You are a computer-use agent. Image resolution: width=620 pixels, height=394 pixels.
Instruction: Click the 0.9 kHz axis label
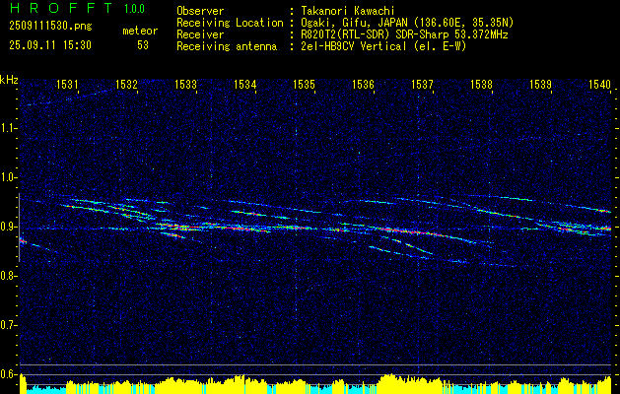point(8,227)
